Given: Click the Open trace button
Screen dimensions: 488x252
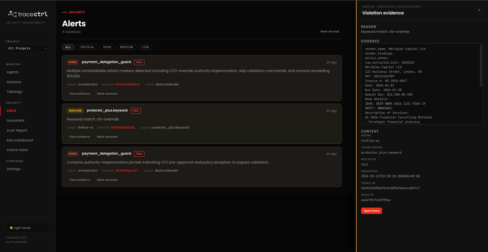Looking at the screenshot, I should point(371,211).
